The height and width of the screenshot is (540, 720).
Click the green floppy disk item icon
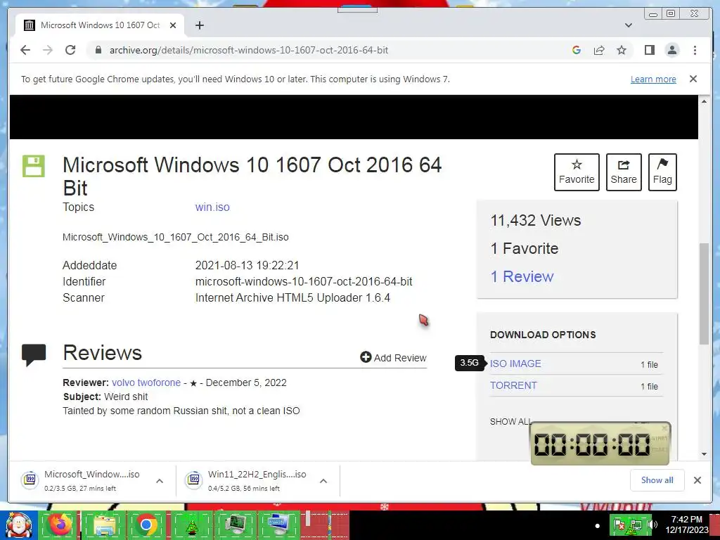[x=34, y=166]
